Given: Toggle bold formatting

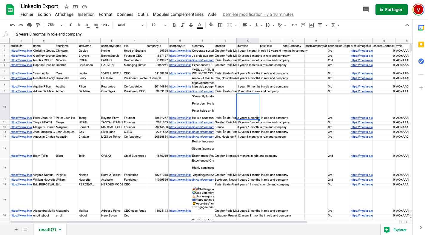Looking at the screenshot, I should pyautogui.click(x=174, y=25).
